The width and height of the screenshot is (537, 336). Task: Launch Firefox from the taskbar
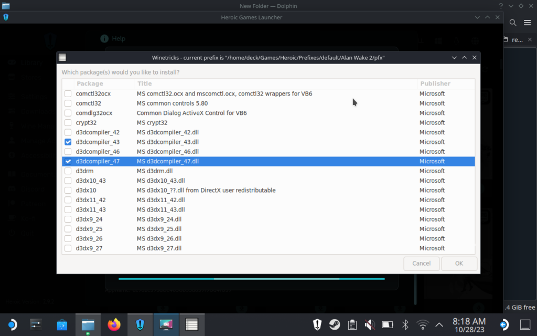[114, 324]
